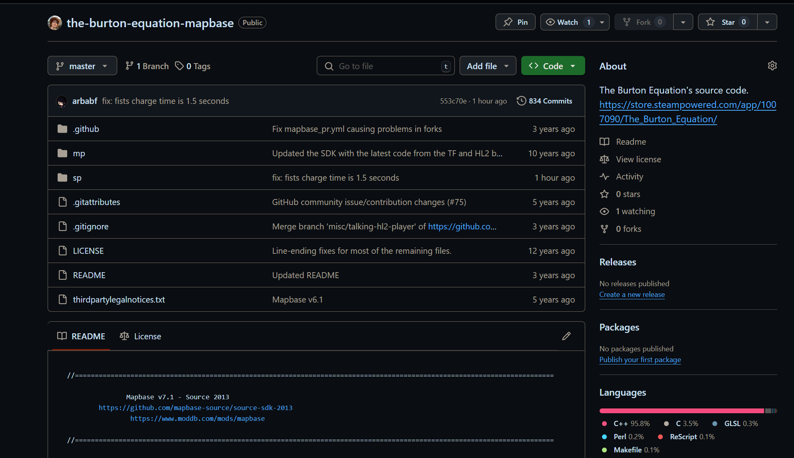
Task: Open the README file in file list
Action: pyautogui.click(x=89, y=275)
